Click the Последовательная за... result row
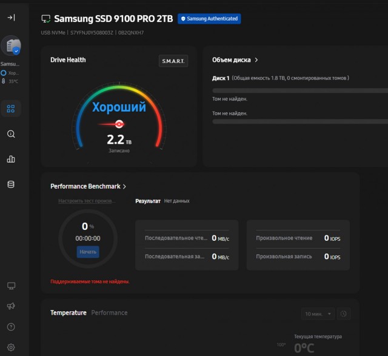The image size is (388, 356). point(187,257)
